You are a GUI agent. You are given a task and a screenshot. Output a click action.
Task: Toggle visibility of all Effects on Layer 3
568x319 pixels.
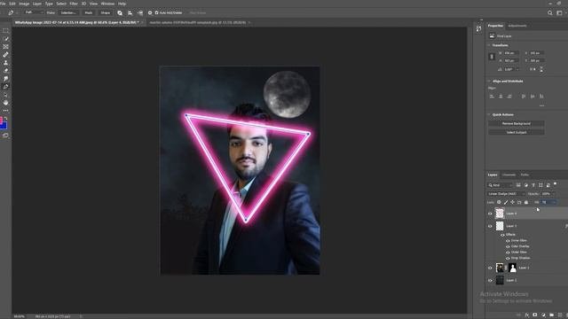[x=503, y=235]
